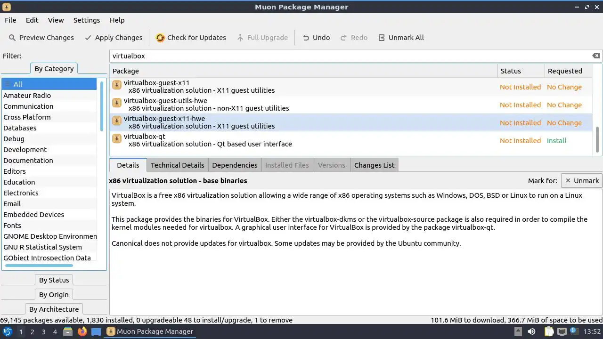Sort by the Status column header
The width and height of the screenshot is (603, 339).
(521, 71)
